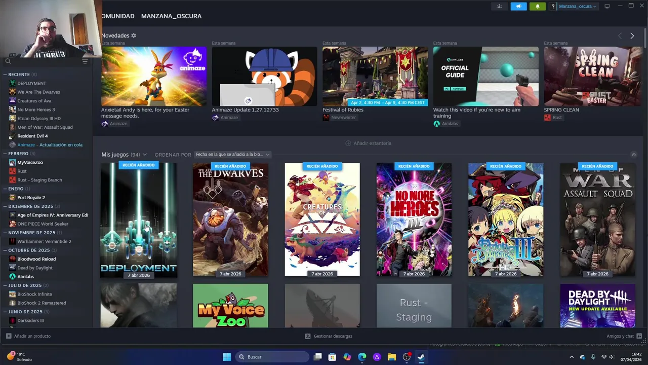Open Microsoft Store from taskbar

point(332,357)
